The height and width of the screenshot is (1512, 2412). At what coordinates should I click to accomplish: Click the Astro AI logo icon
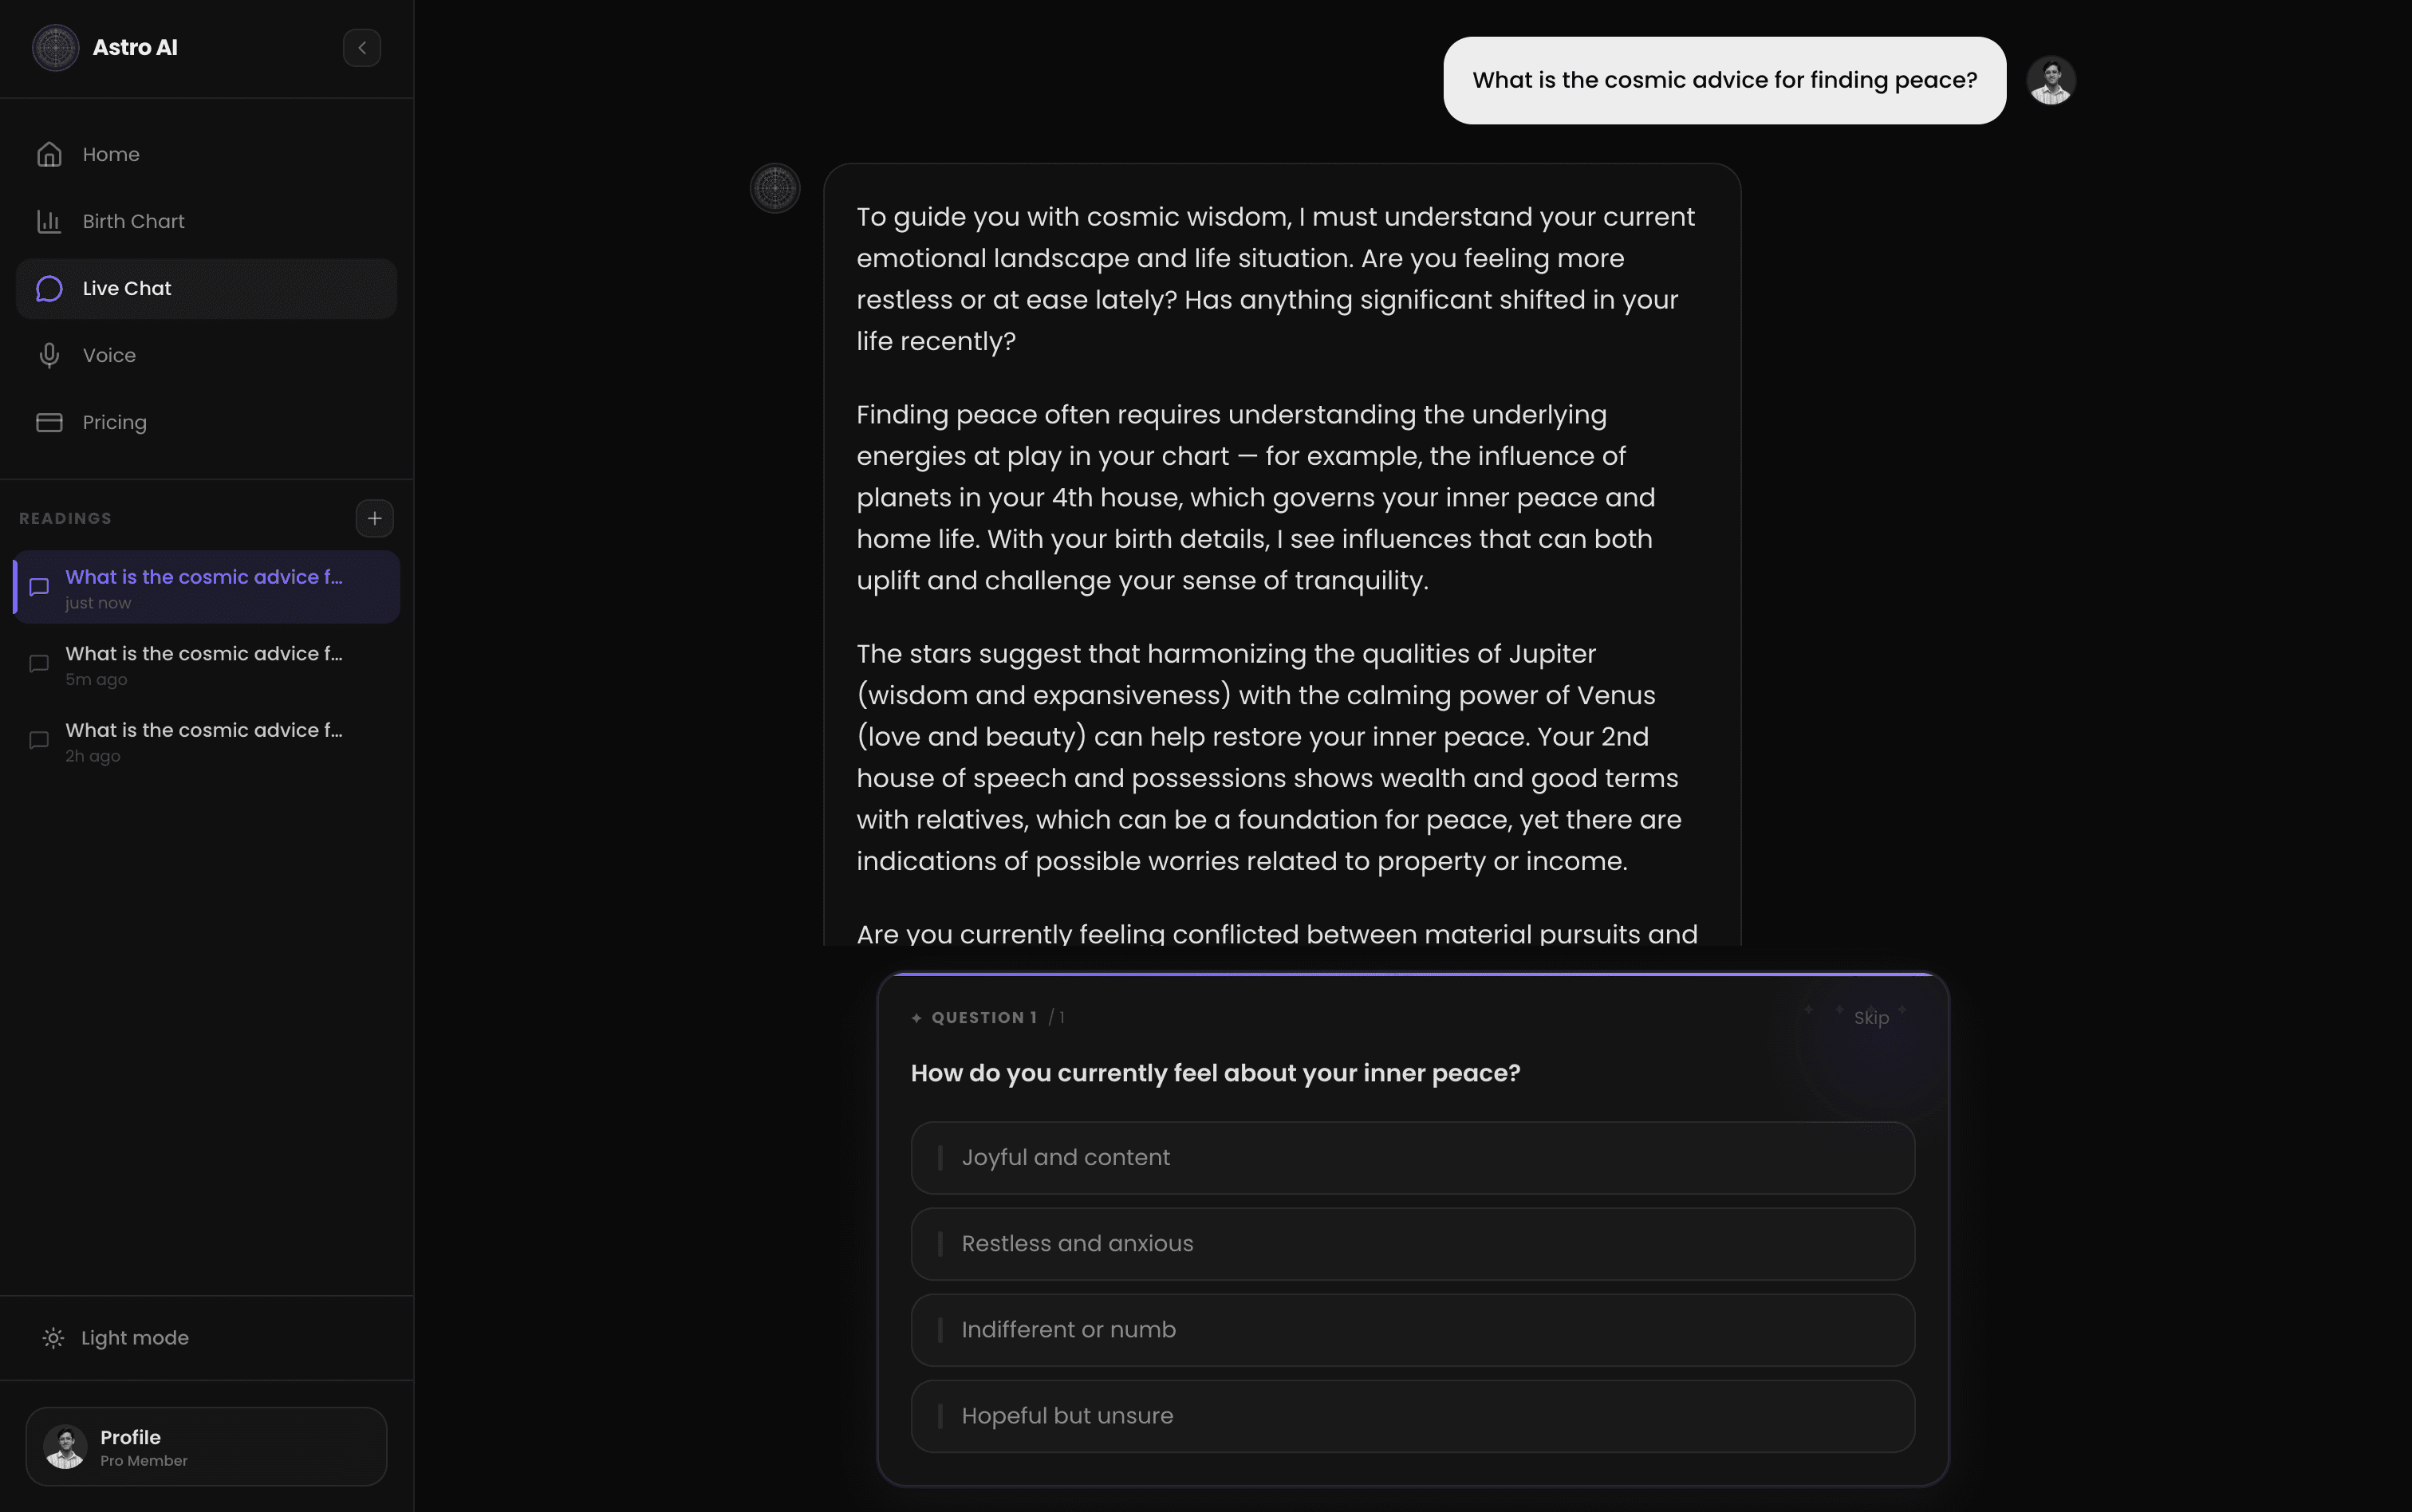tap(55, 47)
